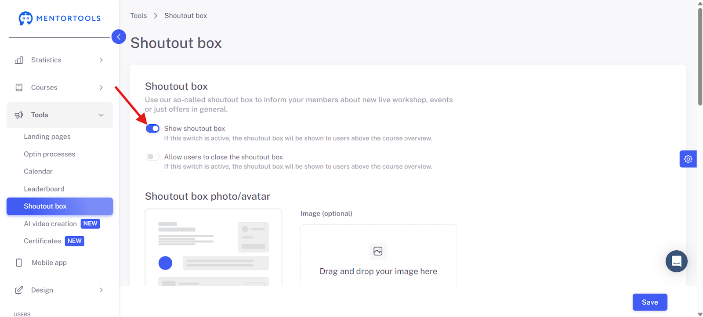Click the Mobile app phone icon
The height and width of the screenshot is (317, 703).
point(19,263)
